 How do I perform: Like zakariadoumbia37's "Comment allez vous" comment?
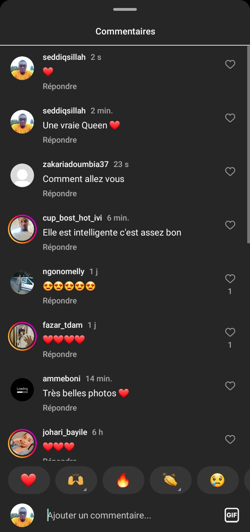coord(230,172)
